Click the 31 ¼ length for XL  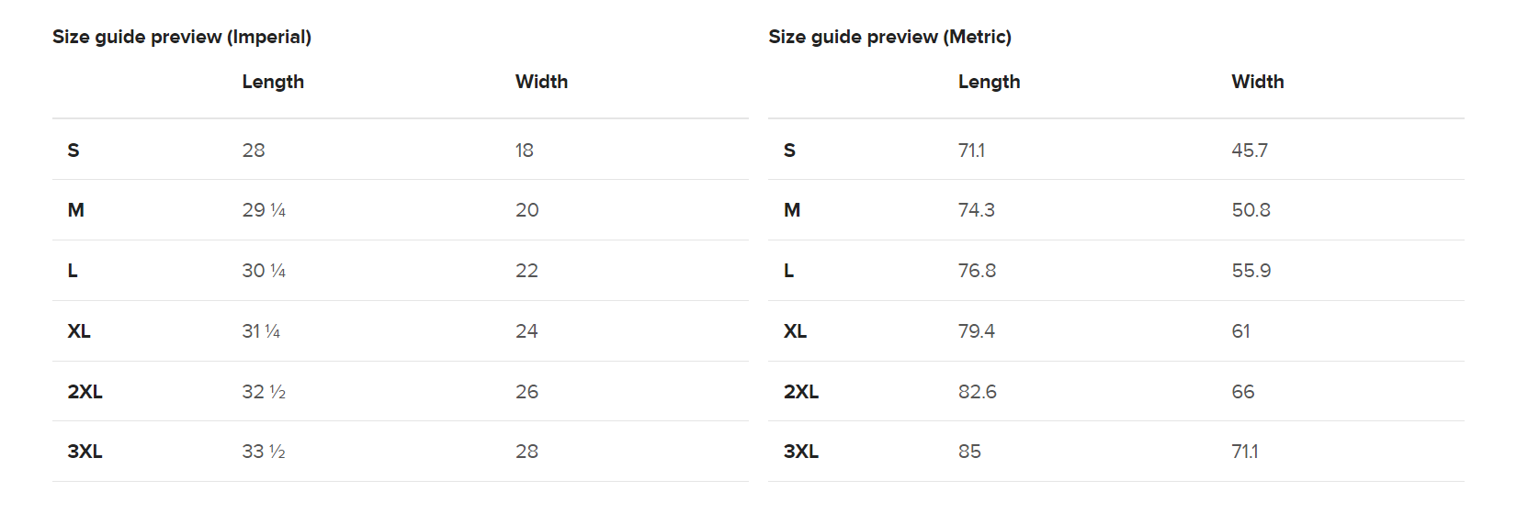click(261, 331)
